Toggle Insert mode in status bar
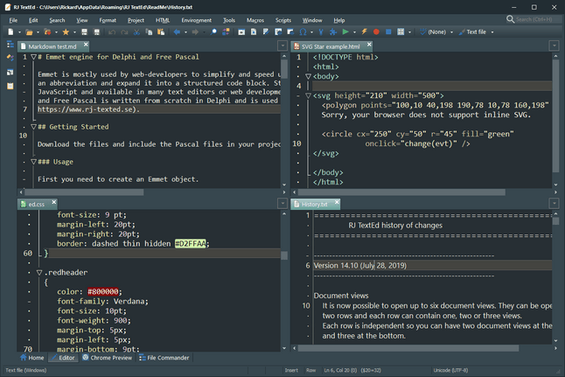 291,370
